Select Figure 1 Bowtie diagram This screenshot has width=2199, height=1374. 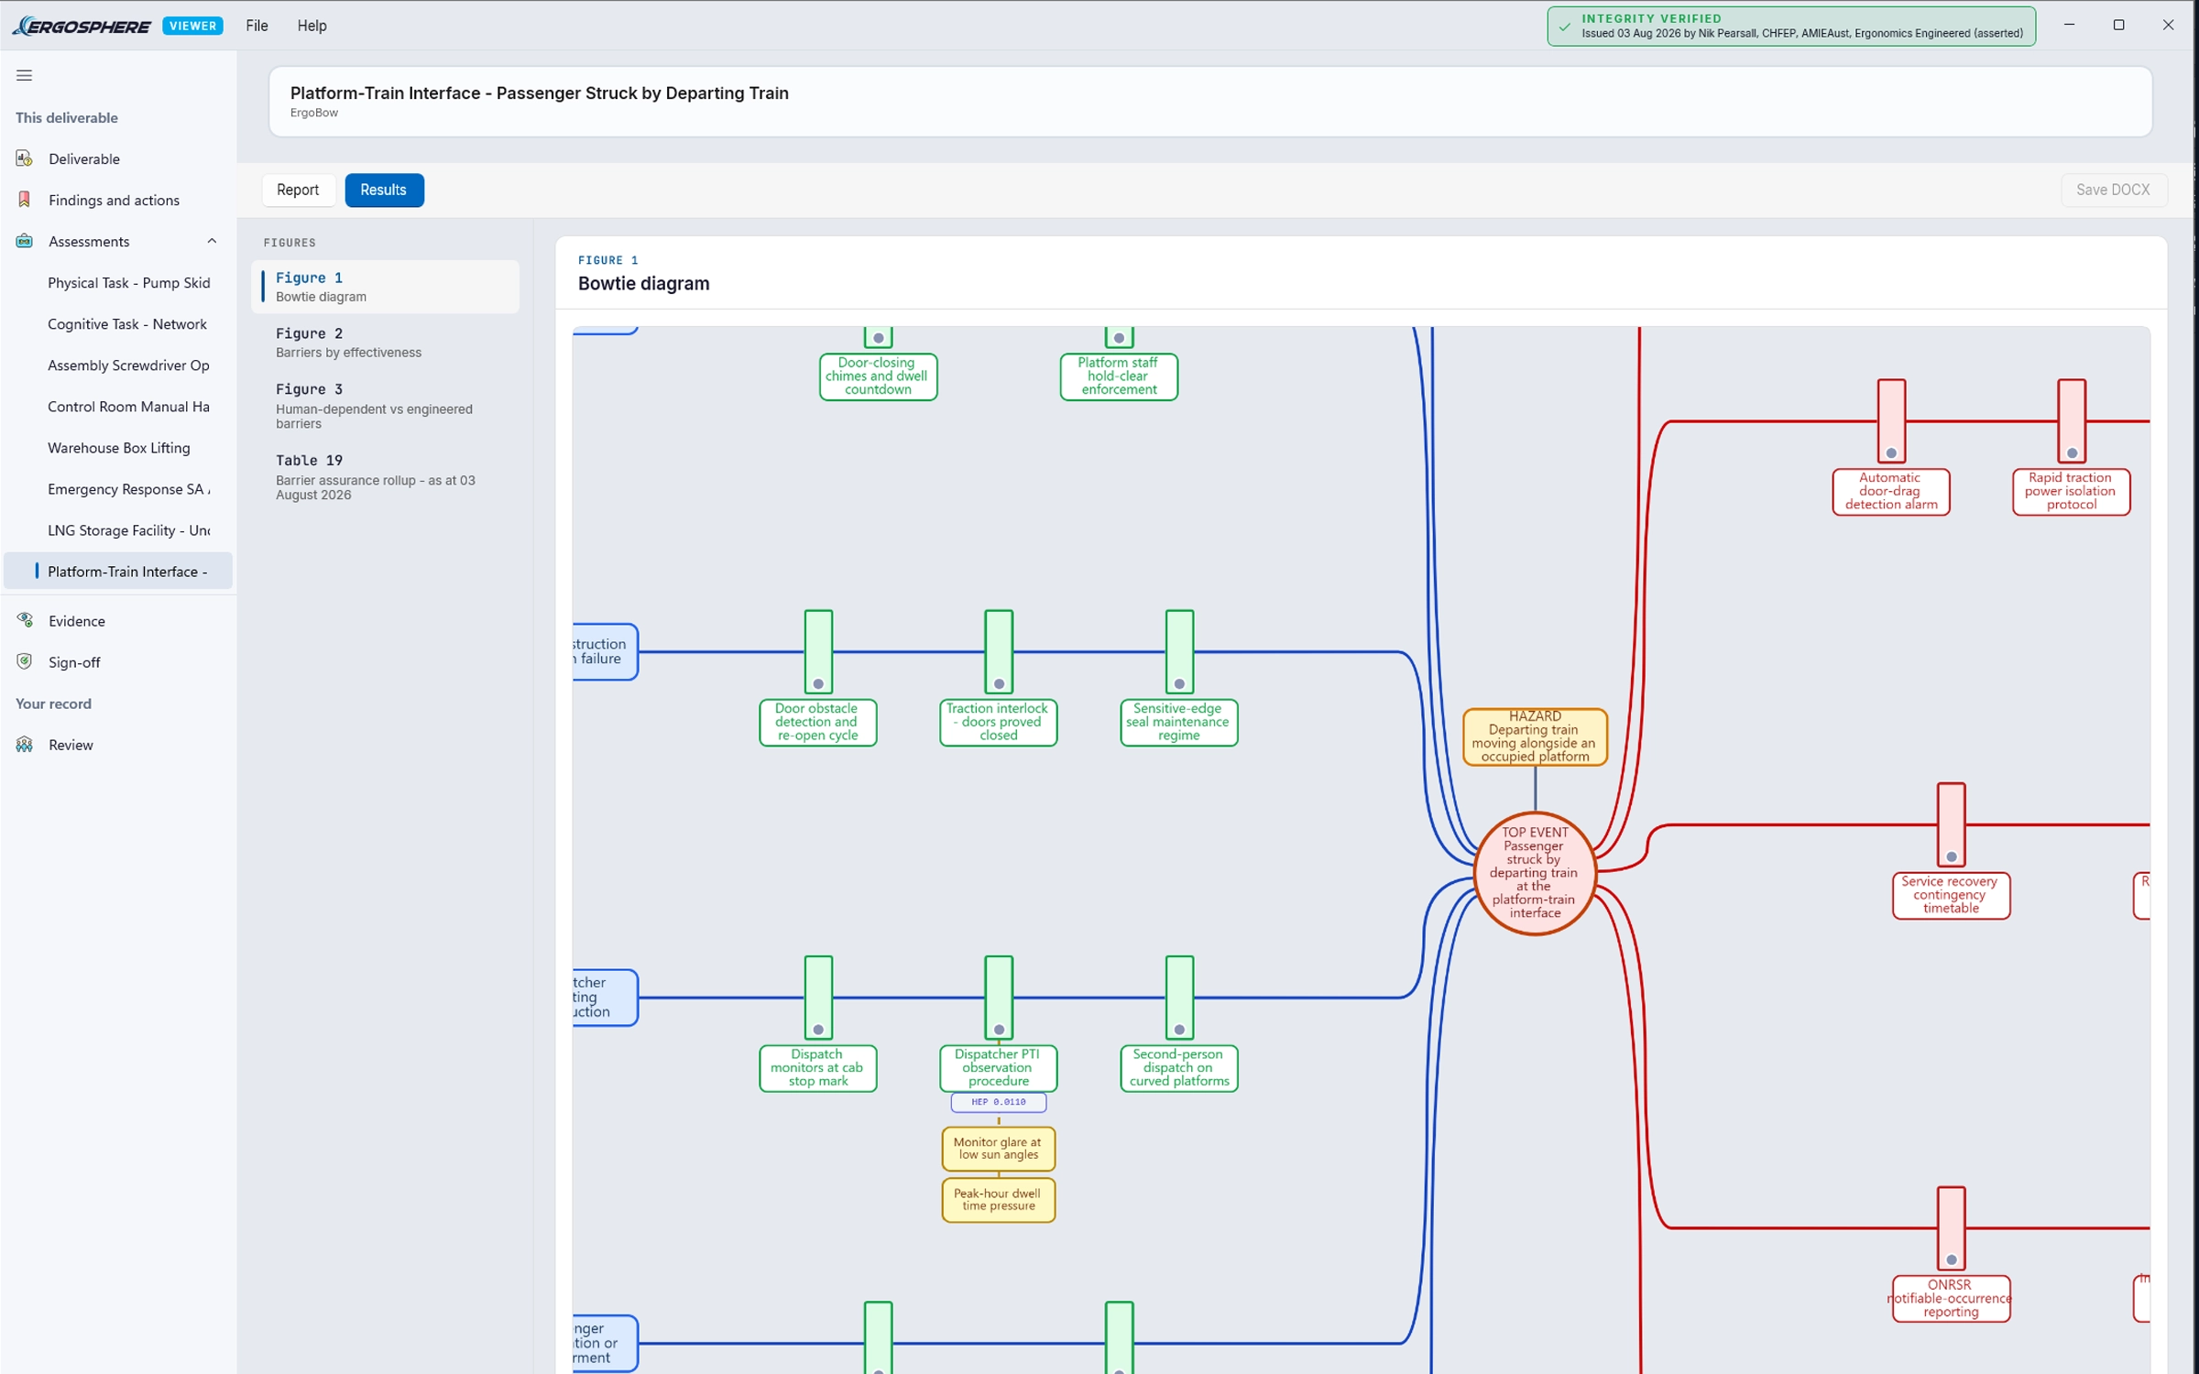tap(385, 286)
